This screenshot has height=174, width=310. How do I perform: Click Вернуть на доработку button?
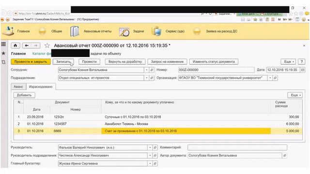(x=125, y=61)
